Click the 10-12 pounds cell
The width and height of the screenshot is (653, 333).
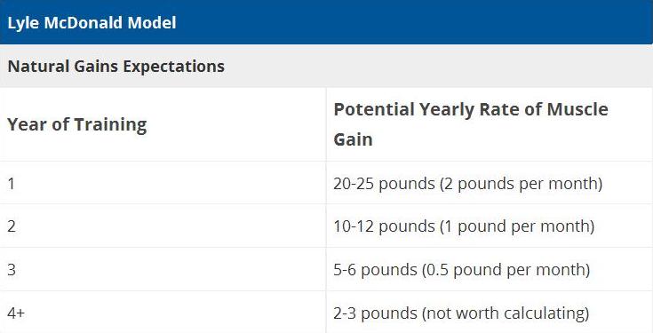coord(490,226)
